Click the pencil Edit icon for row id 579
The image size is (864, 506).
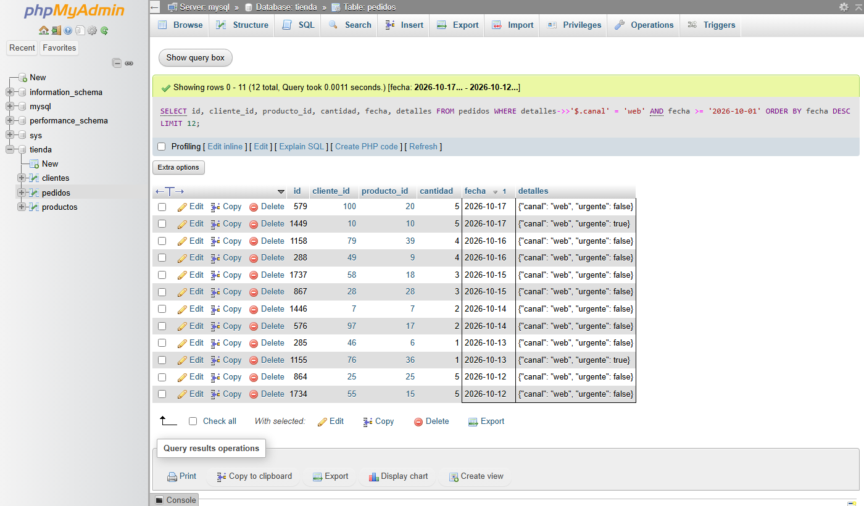click(x=182, y=207)
